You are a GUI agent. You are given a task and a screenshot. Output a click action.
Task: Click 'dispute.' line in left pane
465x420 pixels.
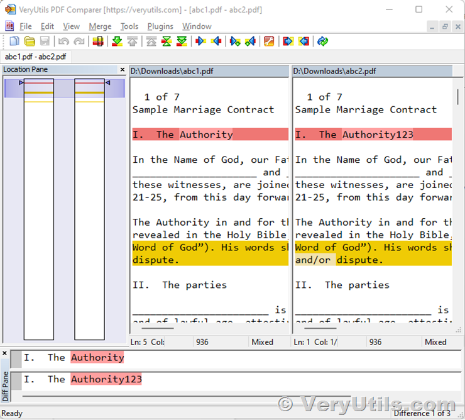tap(211, 260)
